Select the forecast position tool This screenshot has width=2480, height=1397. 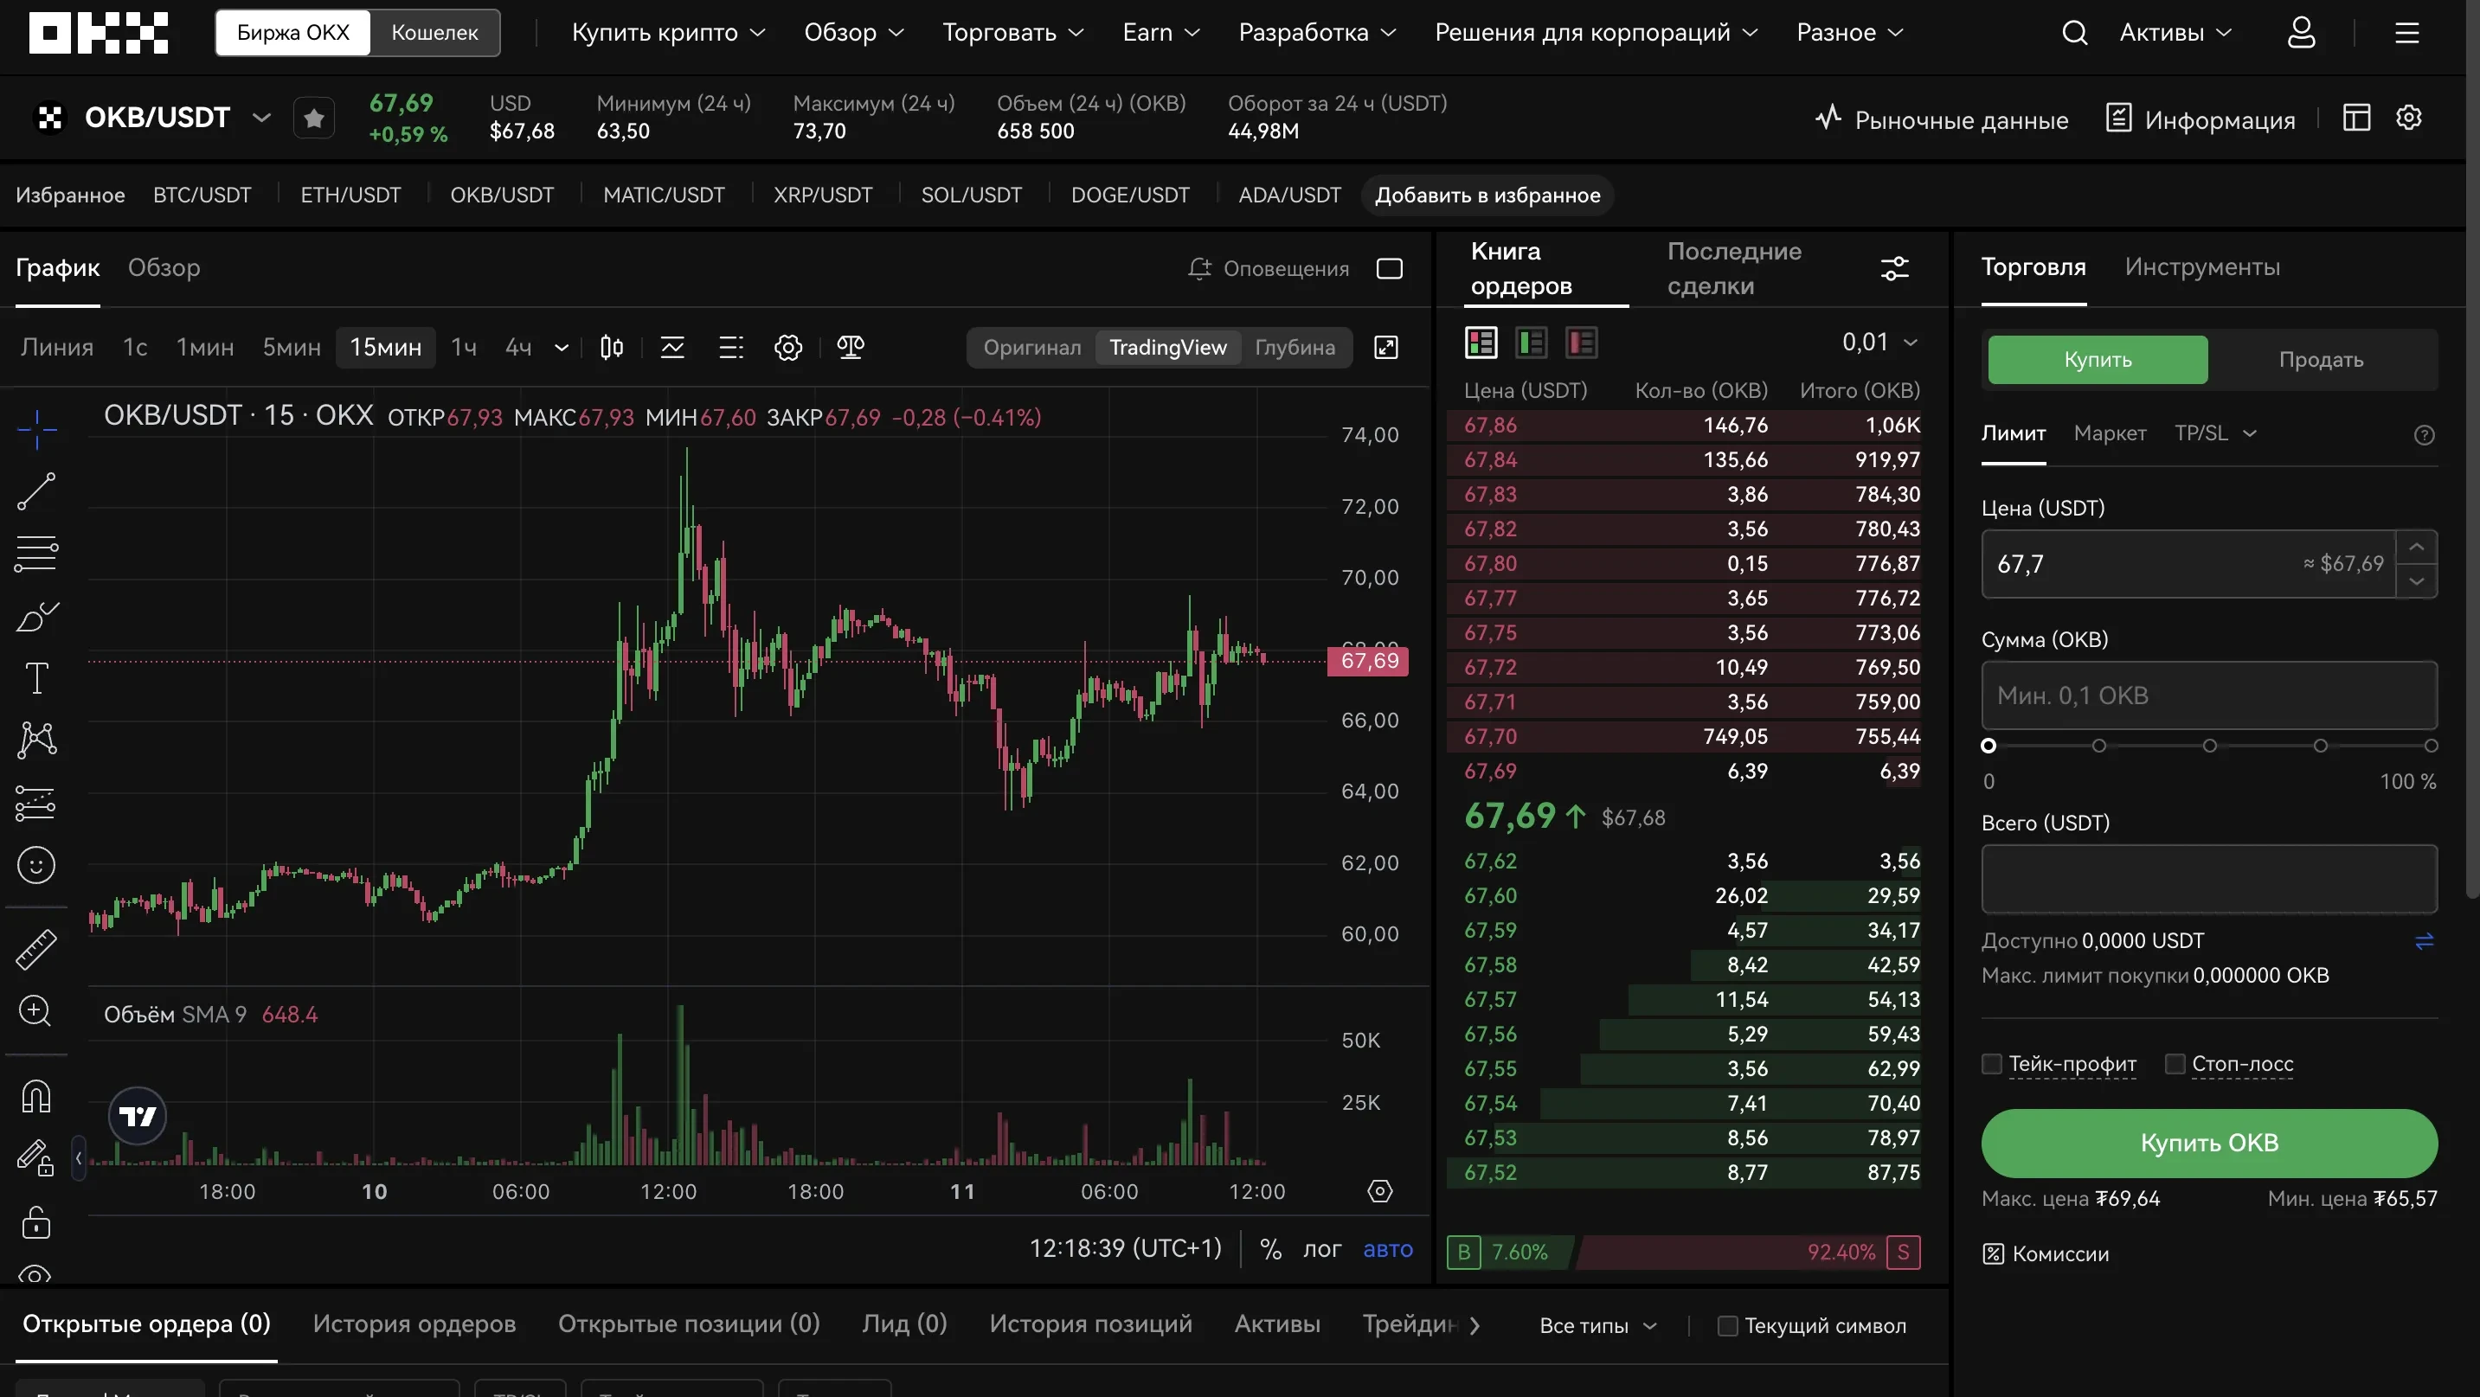[x=36, y=803]
